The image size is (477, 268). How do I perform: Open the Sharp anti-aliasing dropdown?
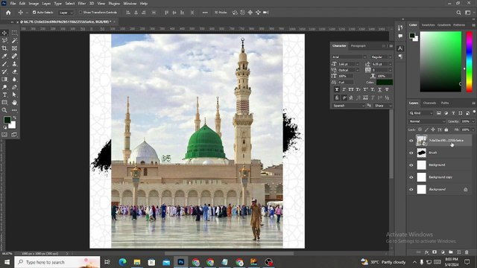383,106
